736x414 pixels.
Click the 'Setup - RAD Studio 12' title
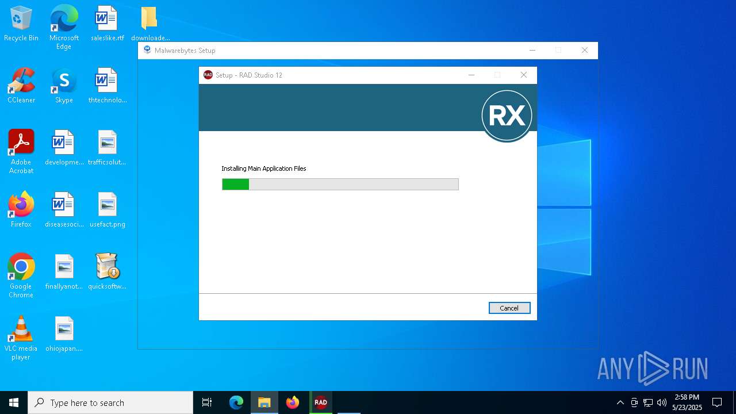tap(249, 75)
